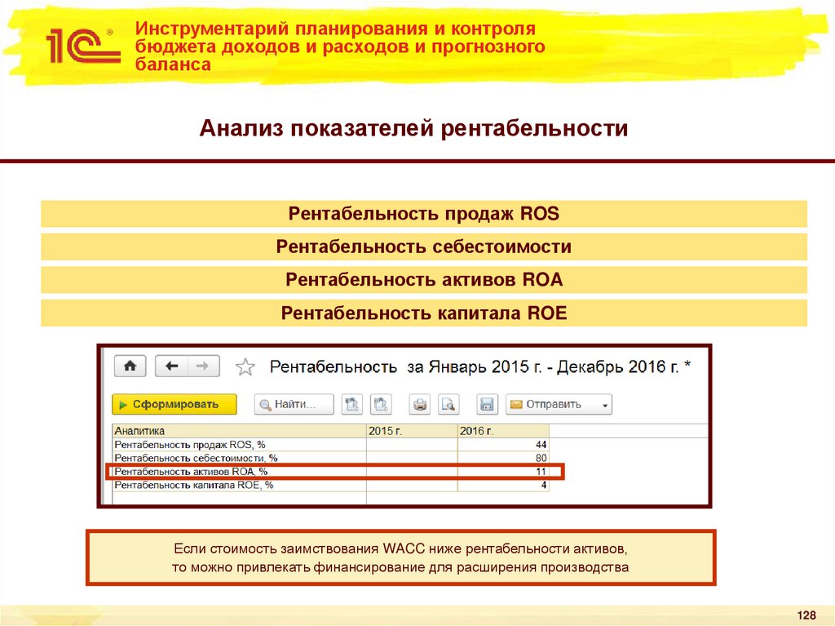The width and height of the screenshot is (835, 626).
Task: Expand the Отправить dropdown arrow
Action: point(605,403)
